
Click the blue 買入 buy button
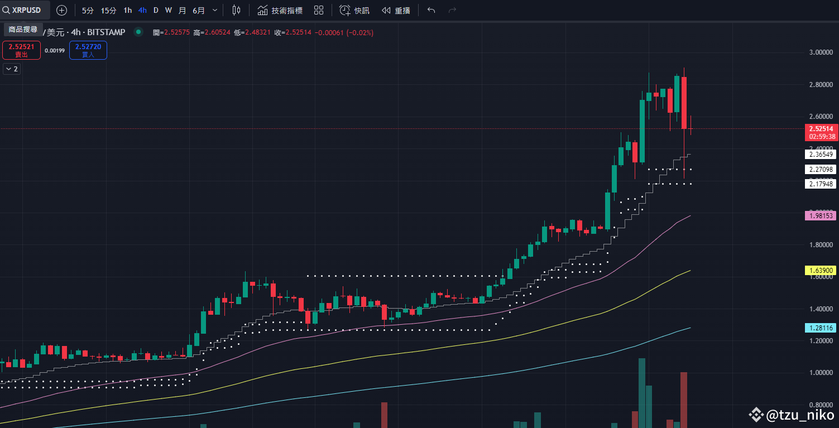88,50
